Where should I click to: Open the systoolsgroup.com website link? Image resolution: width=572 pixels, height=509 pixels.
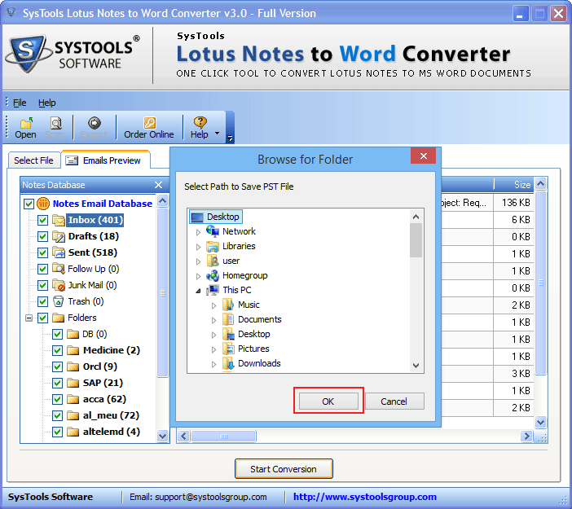click(x=364, y=497)
